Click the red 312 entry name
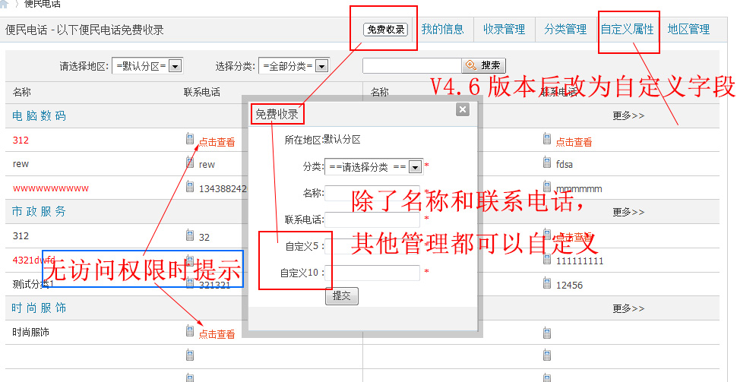 [x=21, y=140]
